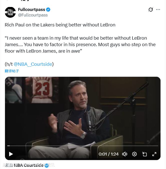Click Fullcourtpass verified badge

[x=48, y=10]
